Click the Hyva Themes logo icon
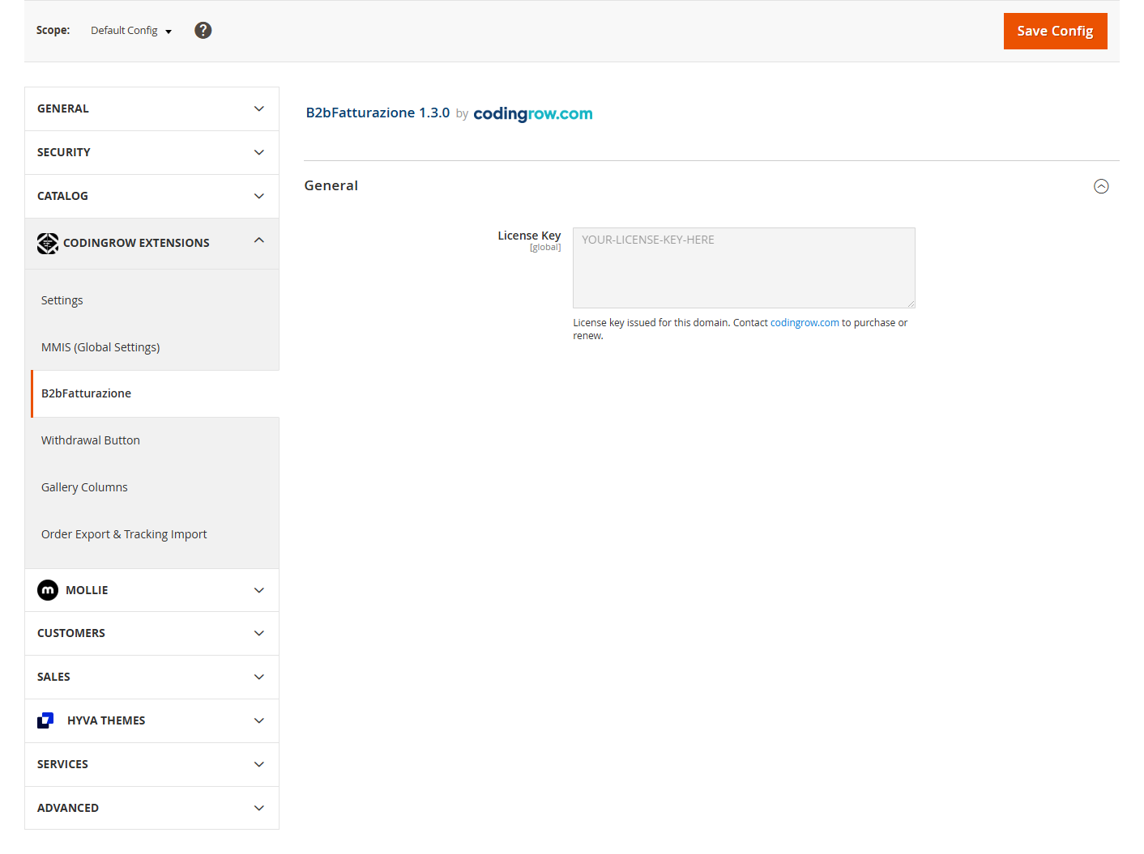 (46, 720)
